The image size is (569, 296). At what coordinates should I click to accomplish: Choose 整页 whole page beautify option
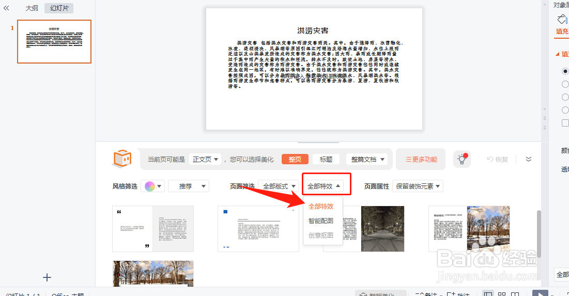point(295,159)
